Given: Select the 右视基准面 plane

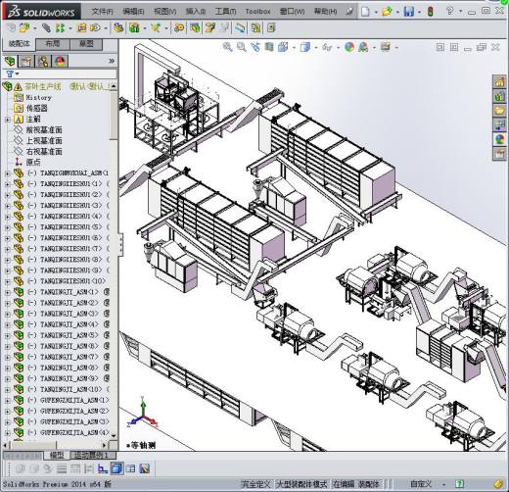Looking at the screenshot, I should pos(44,152).
